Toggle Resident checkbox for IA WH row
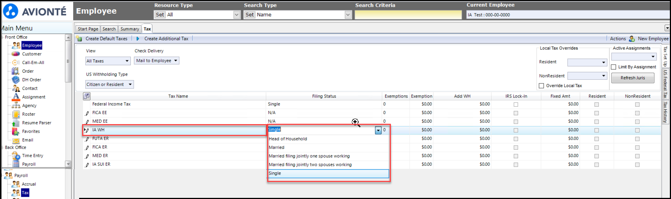The height and width of the screenshot is (199, 671). click(x=596, y=130)
